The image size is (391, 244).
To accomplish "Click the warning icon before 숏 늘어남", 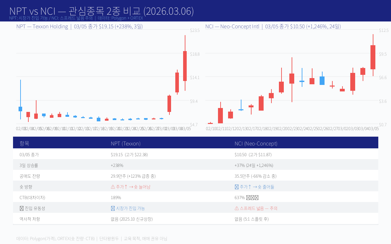I will tap(113, 187).
